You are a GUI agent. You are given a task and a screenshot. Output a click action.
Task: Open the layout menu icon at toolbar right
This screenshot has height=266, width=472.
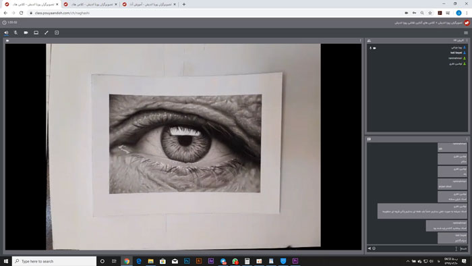(466, 32)
